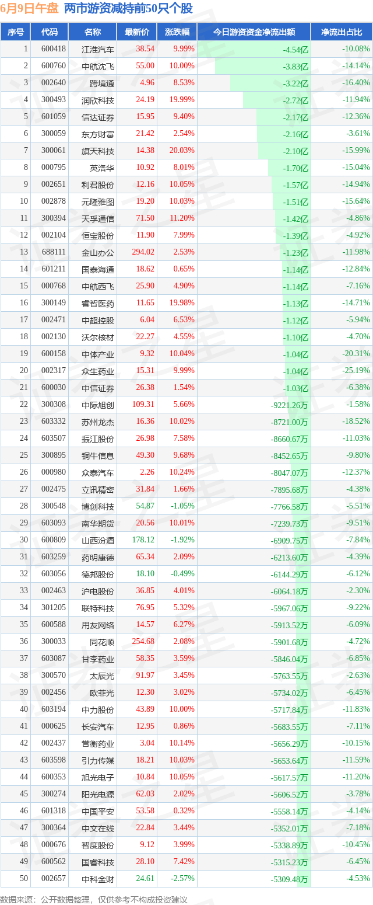Click 旗天科技 price 14.38
The image size is (373, 905).
(145, 151)
